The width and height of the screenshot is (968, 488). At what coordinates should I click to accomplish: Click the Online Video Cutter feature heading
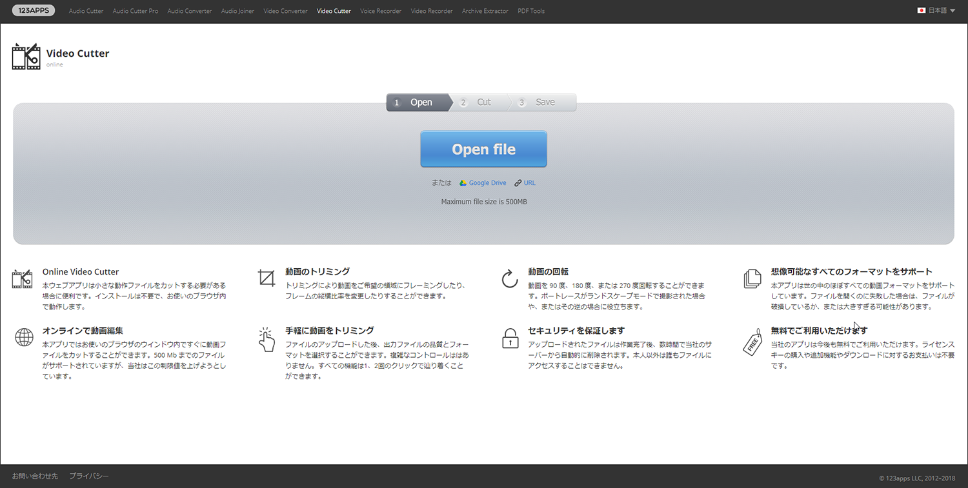click(x=81, y=272)
